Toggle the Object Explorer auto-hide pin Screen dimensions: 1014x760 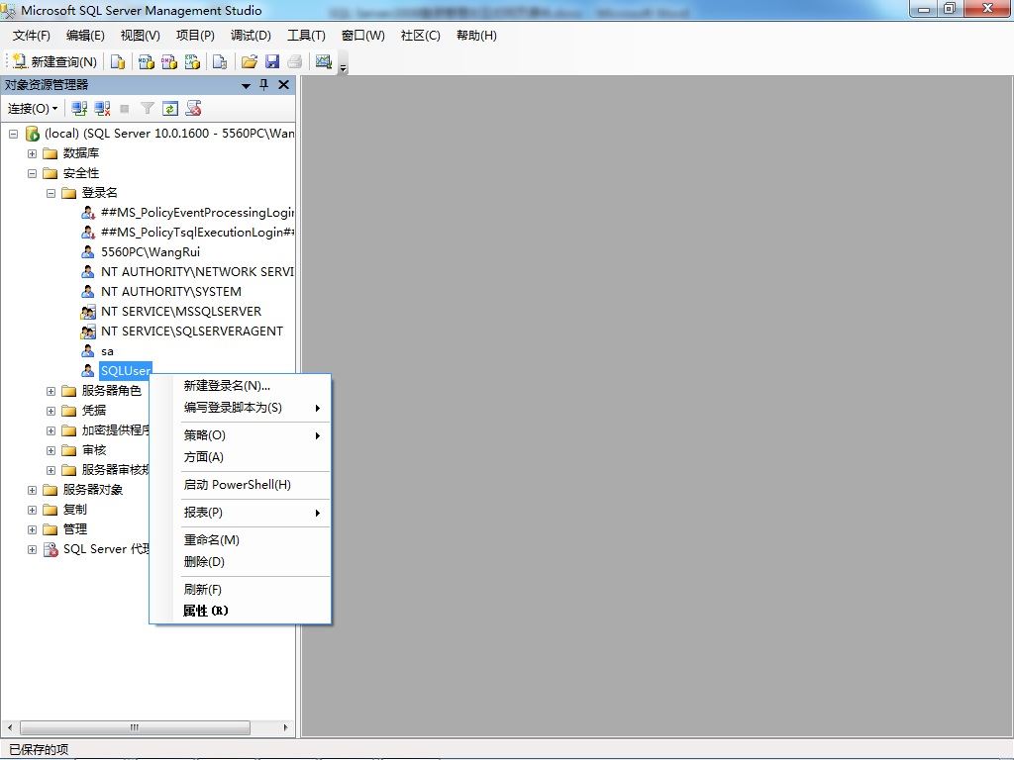tap(263, 85)
